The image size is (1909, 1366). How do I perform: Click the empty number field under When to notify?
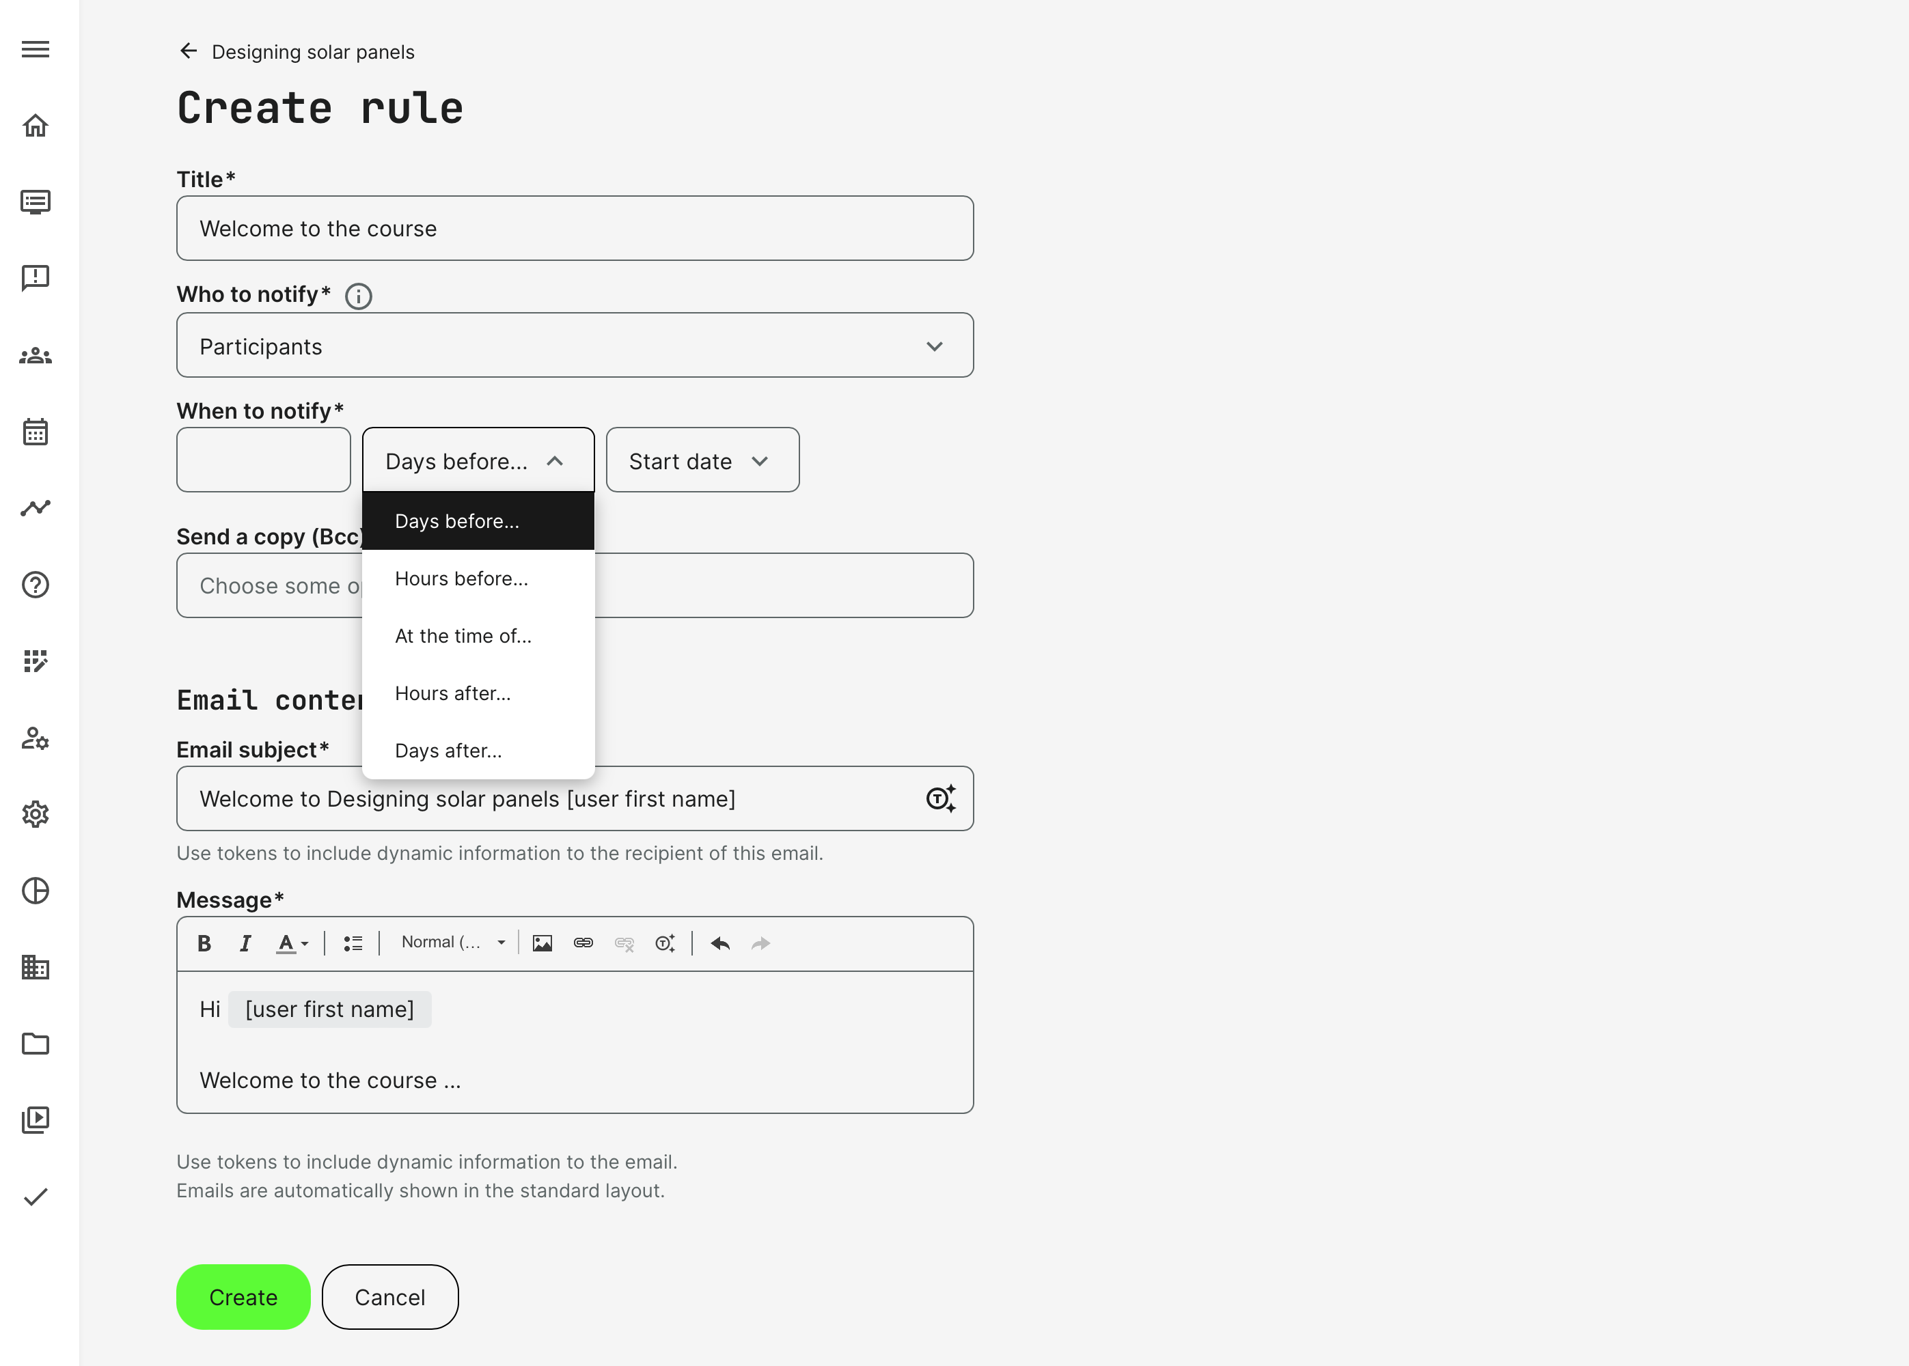point(263,460)
